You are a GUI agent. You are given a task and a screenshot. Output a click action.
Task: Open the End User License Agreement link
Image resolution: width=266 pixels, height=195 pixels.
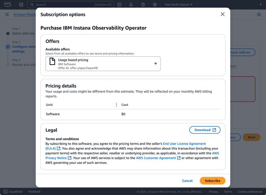184,144
